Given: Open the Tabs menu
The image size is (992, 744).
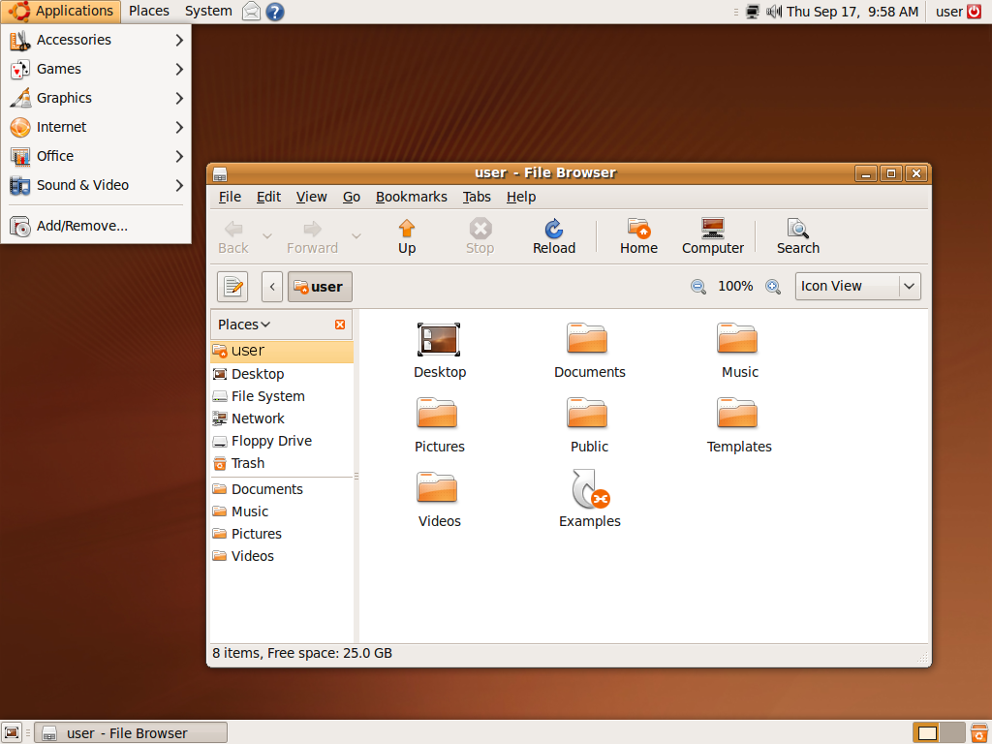Looking at the screenshot, I should coord(477,197).
